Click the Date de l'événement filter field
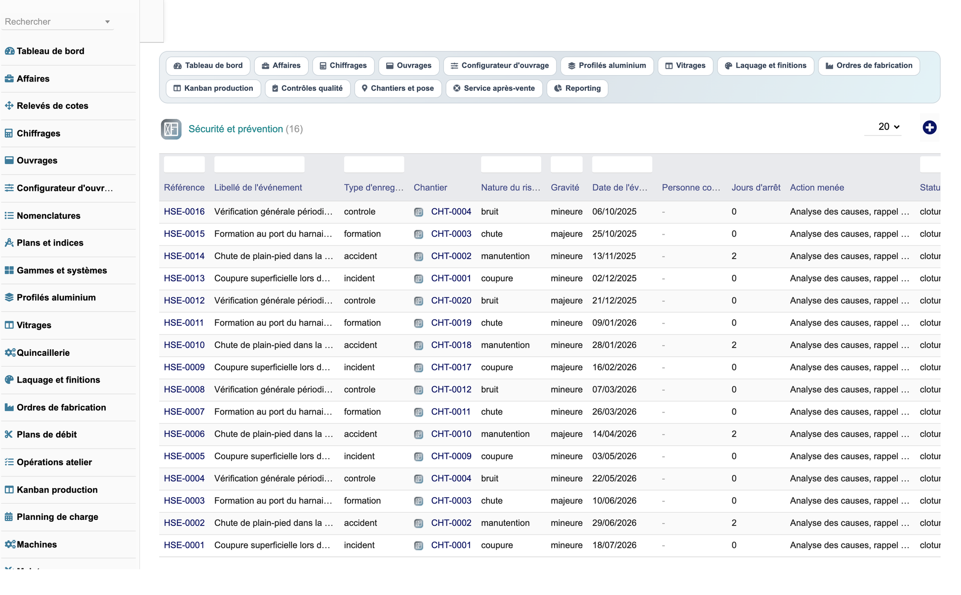Image resolution: width=961 pixels, height=595 pixels. [x=622, y=164]
